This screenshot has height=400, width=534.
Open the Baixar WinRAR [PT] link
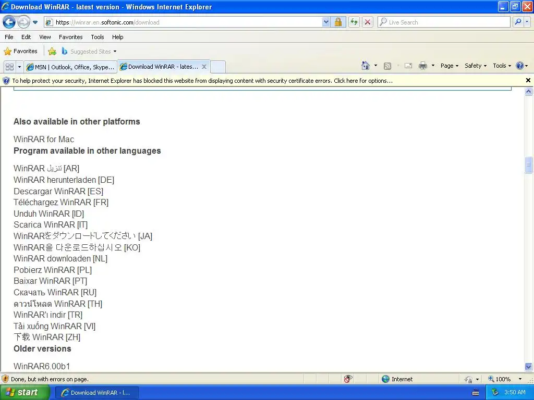(51, 281)
